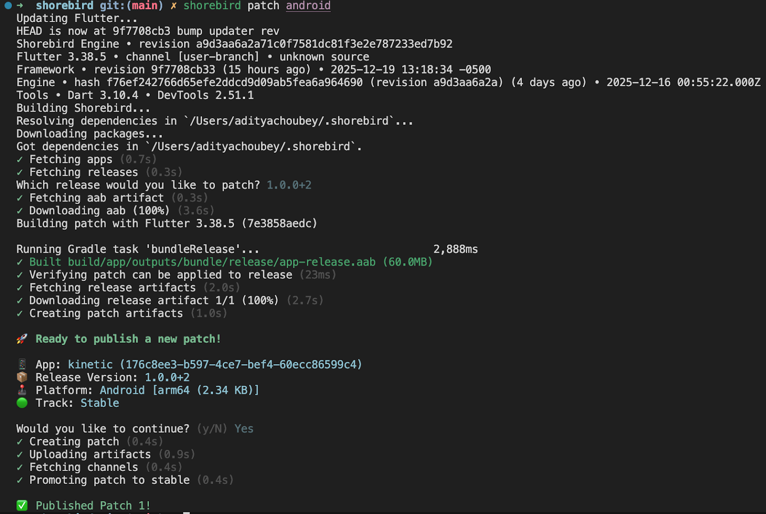Click '1.0.0+2' answer after the patch question
The image size is (766, 514).
pos(289,185)
